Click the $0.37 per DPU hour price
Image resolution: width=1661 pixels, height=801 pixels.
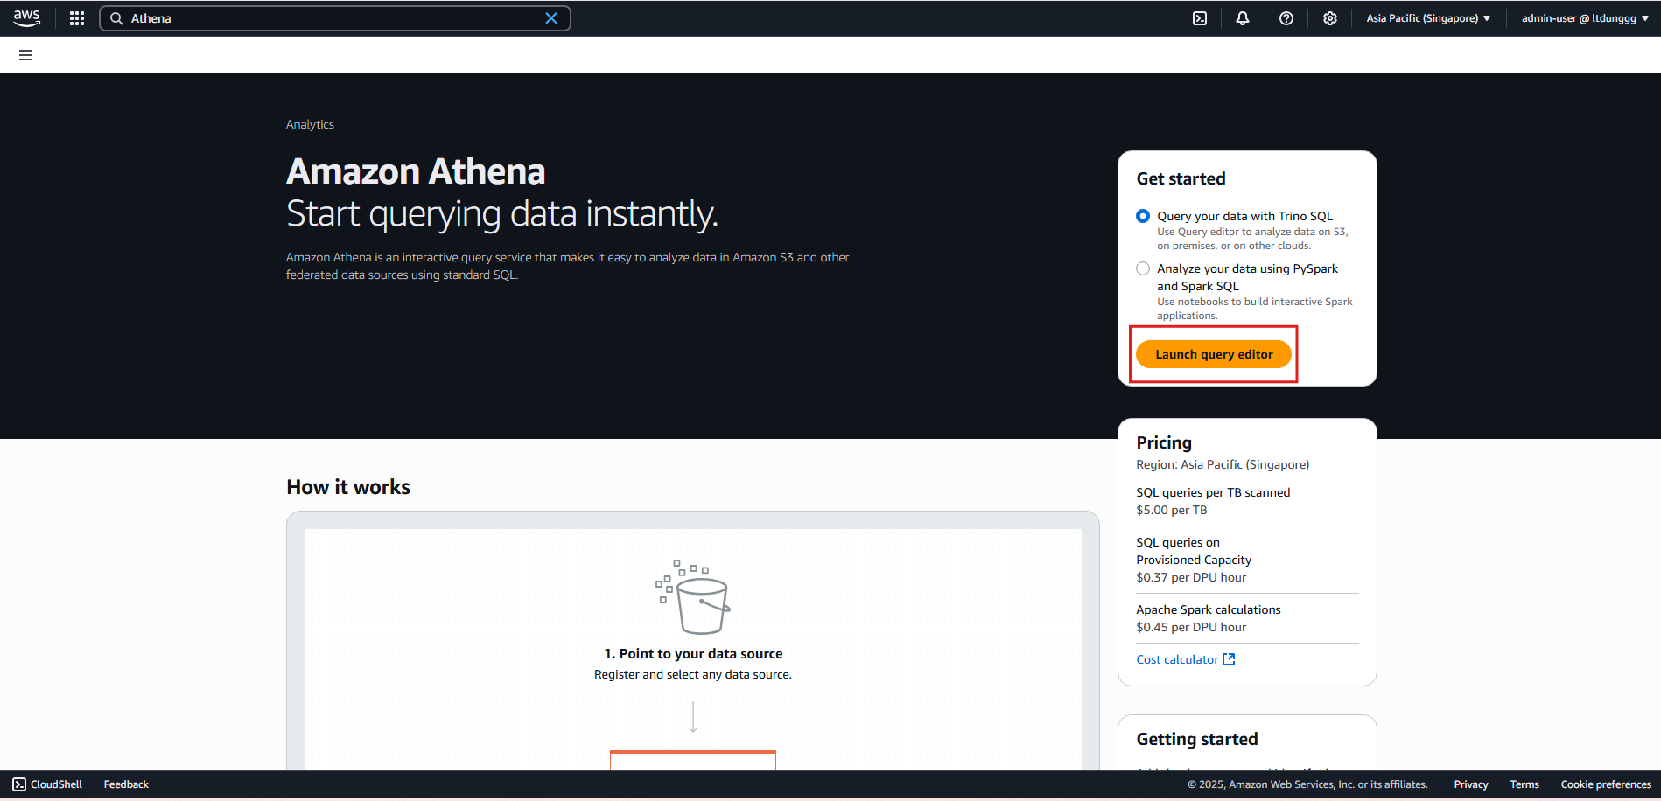point(1191,577)
